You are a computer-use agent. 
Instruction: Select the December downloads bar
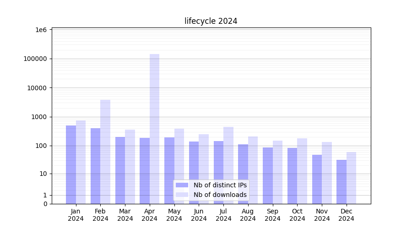pyautogui.click(x=351, y=178)
